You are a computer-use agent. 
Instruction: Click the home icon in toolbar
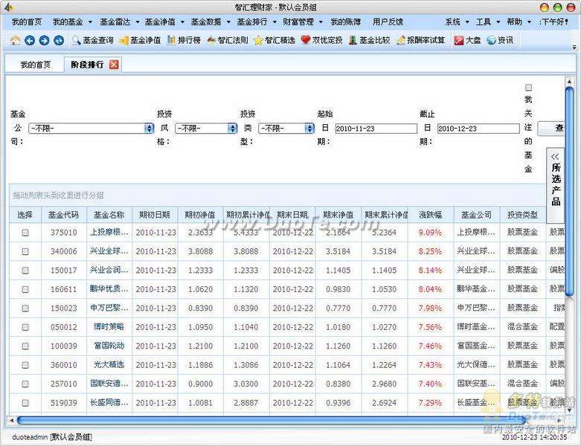pyautogui.click(x=16, y=40)
